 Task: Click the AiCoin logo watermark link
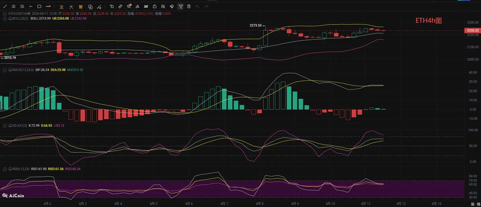coord(13,196)
